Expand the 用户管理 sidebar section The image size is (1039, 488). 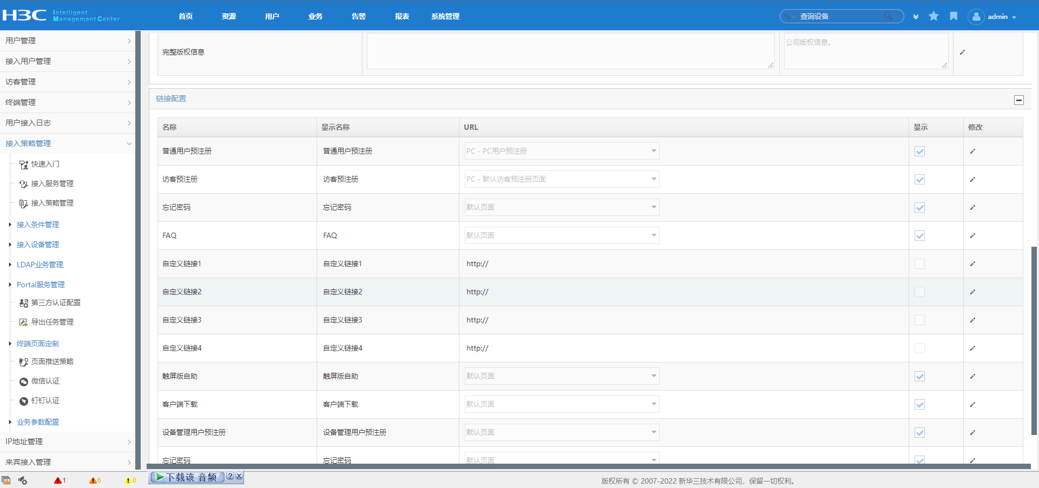click(68, 41)
